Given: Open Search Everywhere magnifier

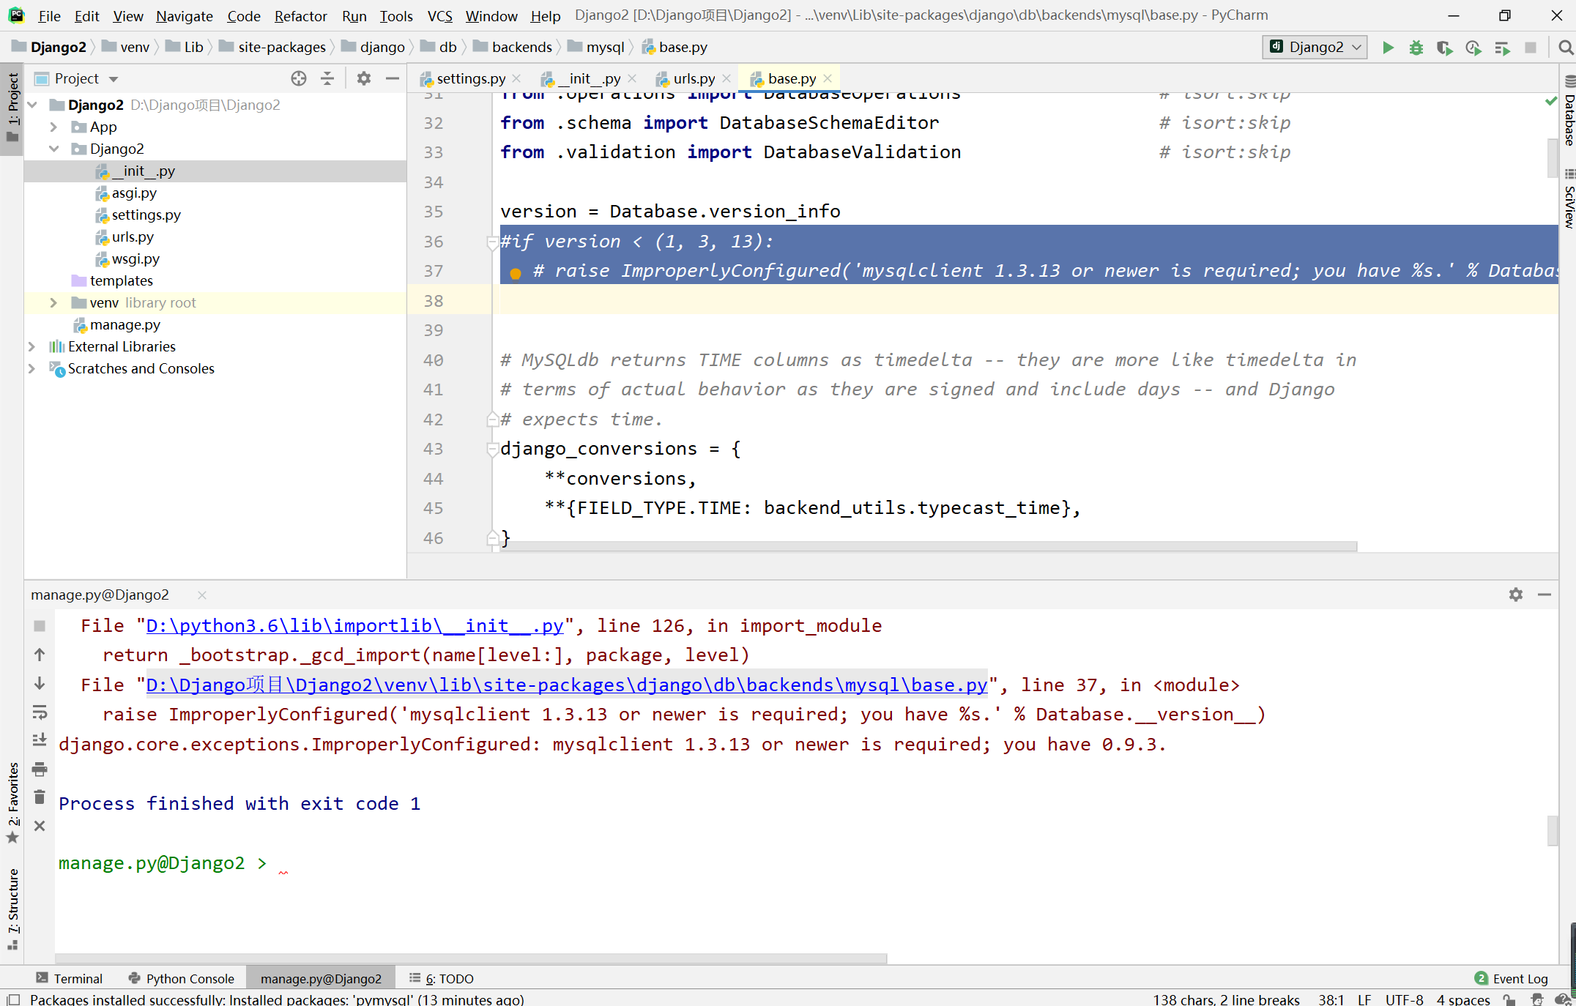Looking at the screenshot, I should 1565,48.
